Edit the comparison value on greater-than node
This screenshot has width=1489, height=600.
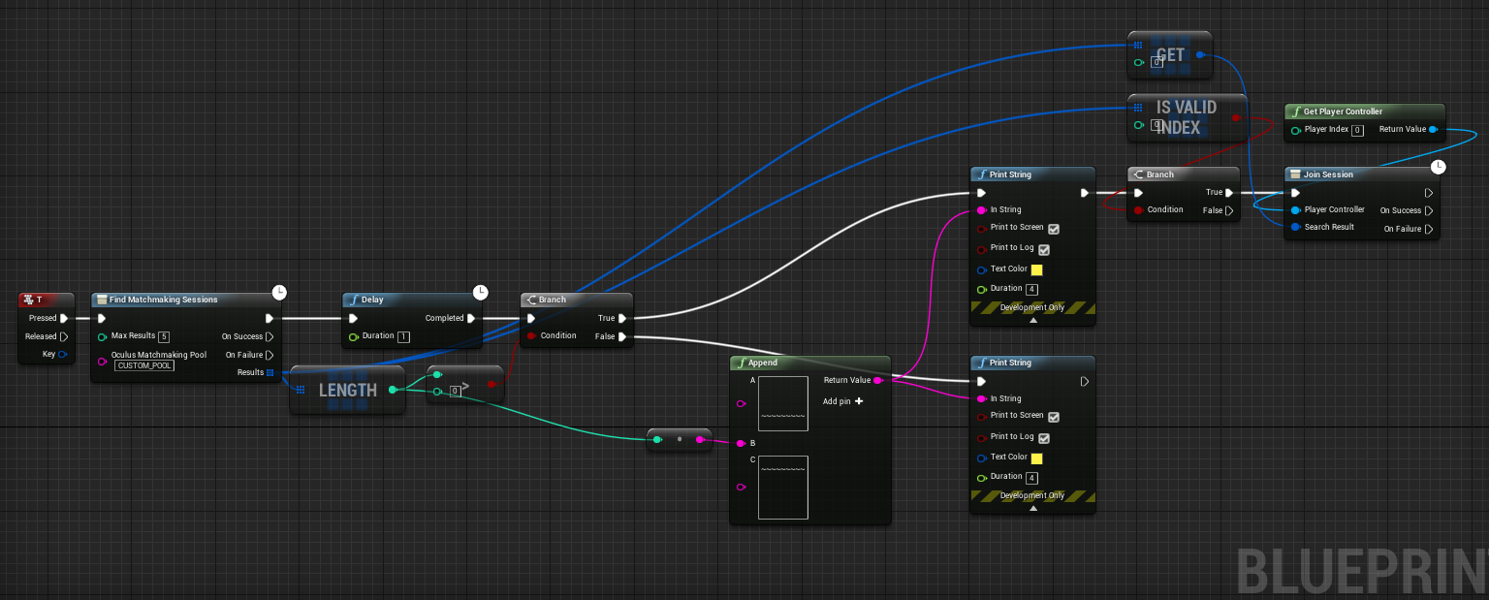click(x=454, y=392)
